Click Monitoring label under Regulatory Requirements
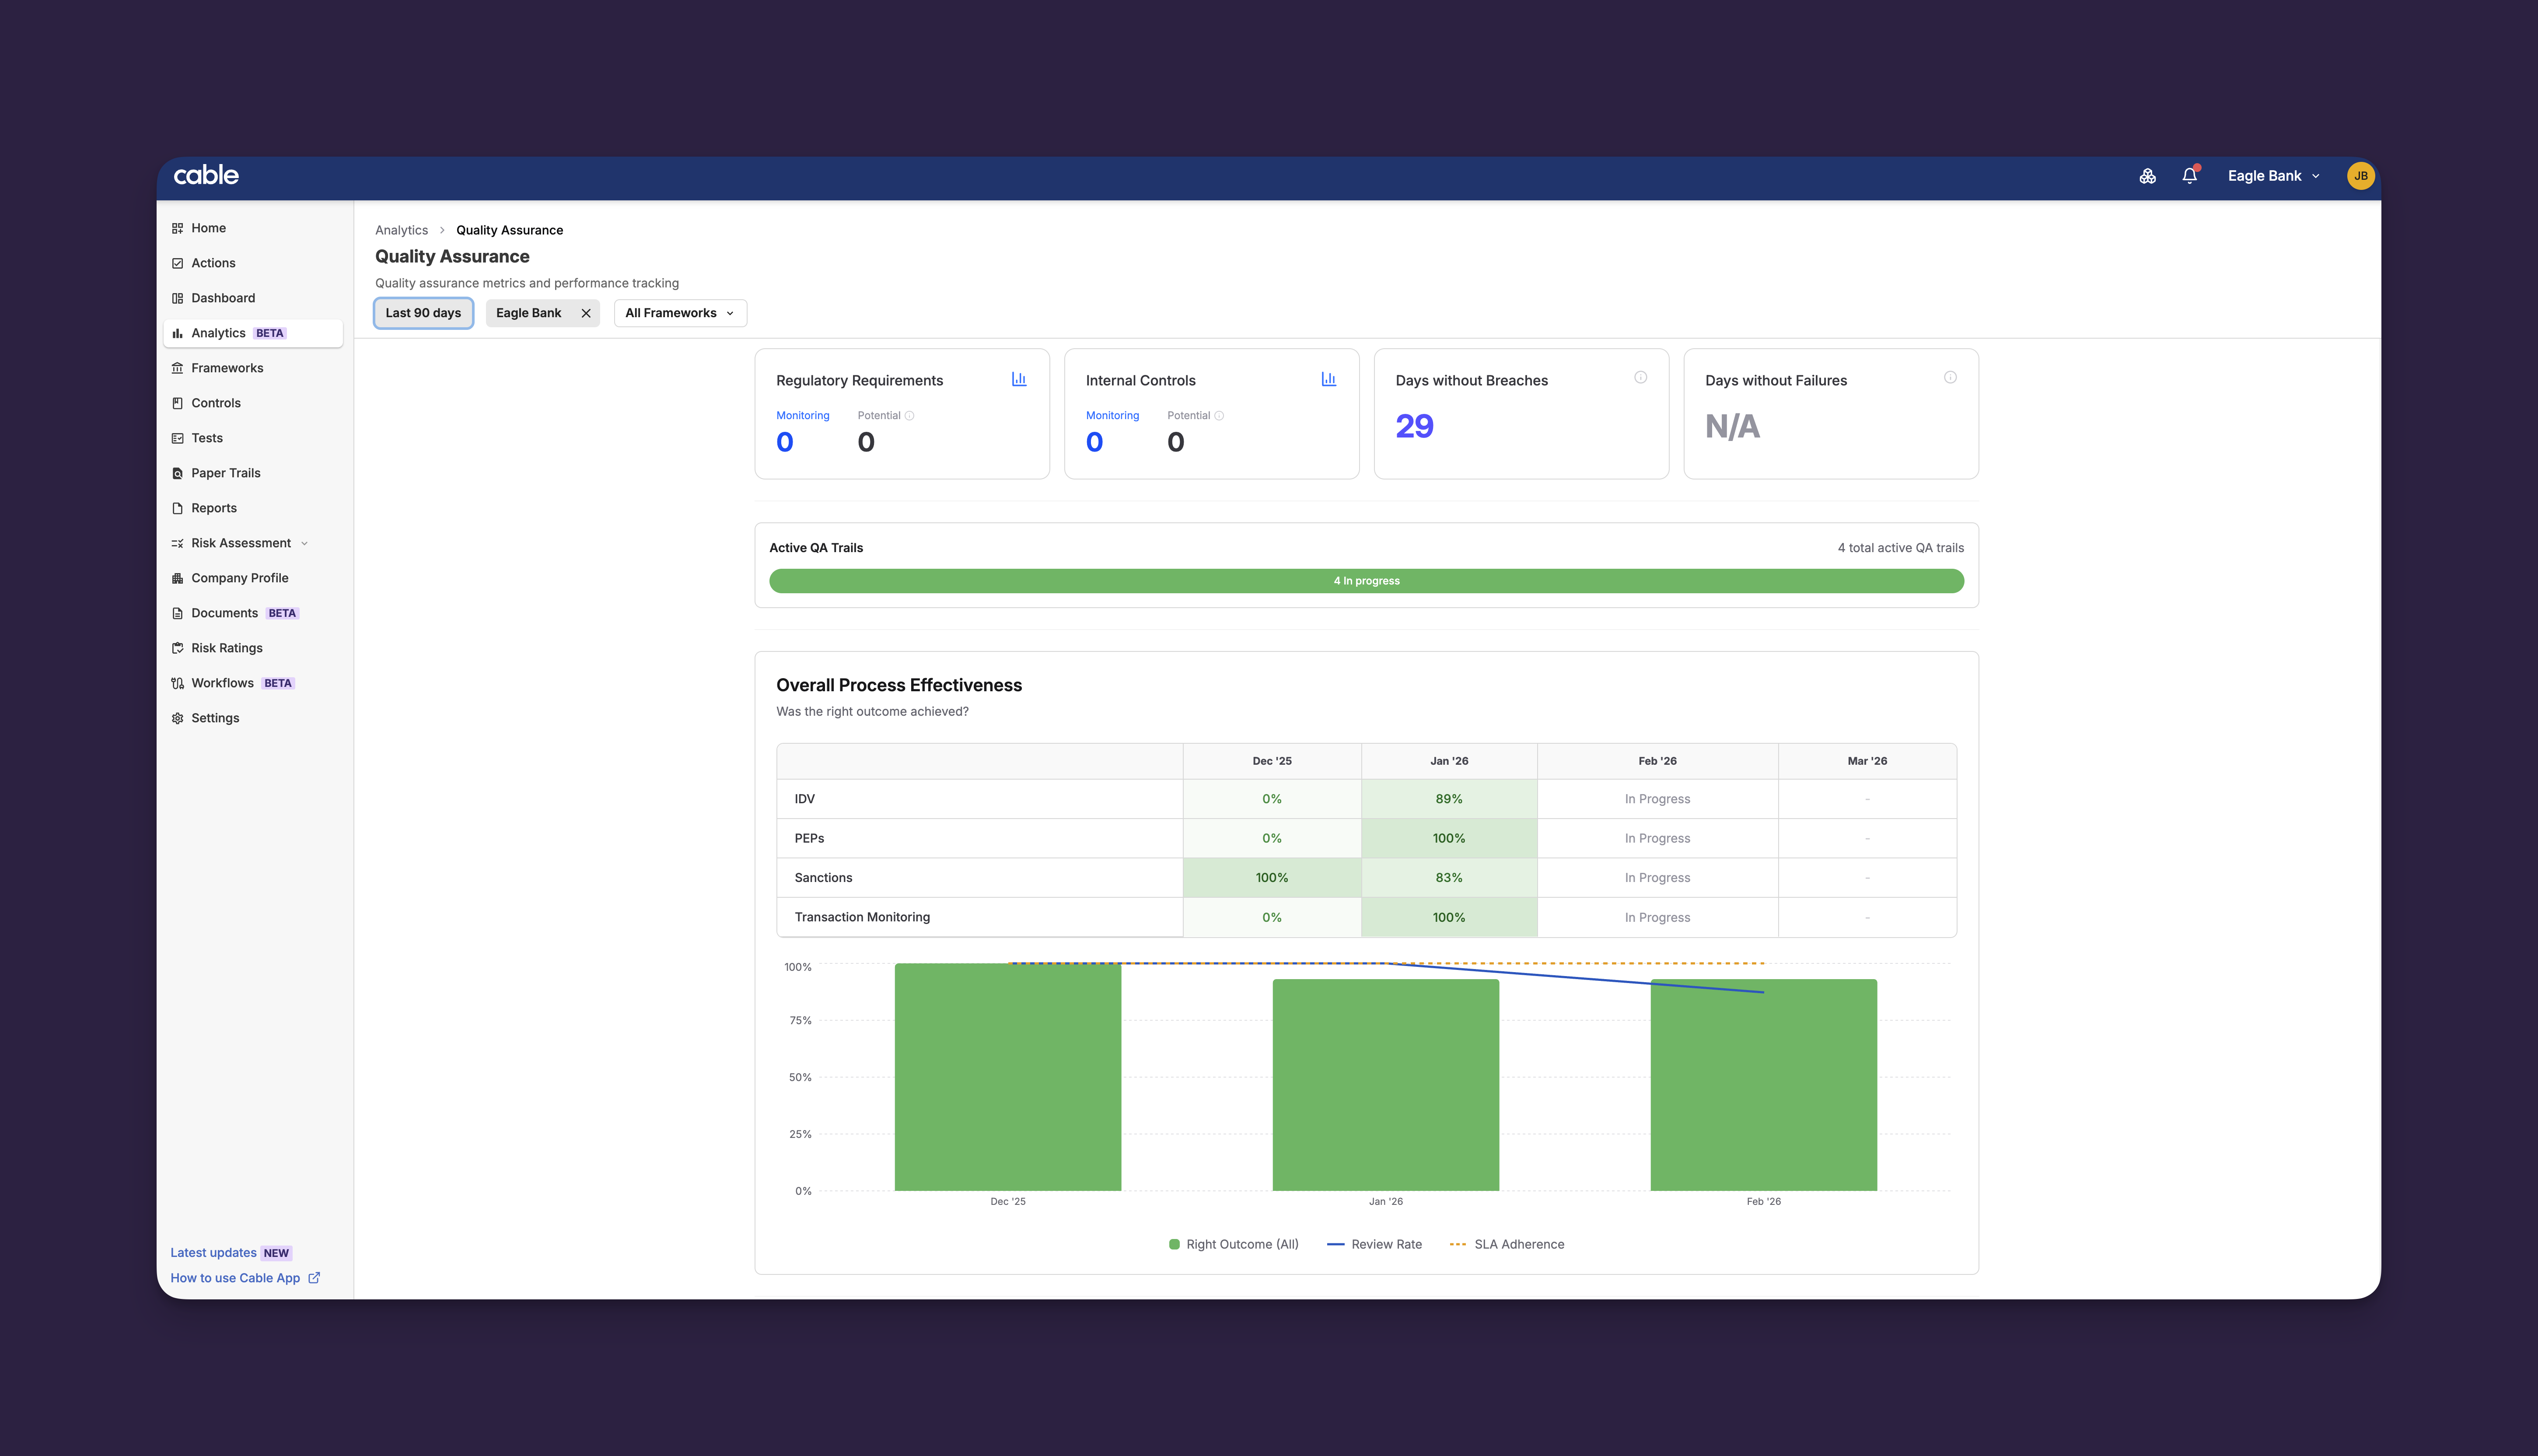This screenshot has width=2538, height=1456. coord(803,416)
